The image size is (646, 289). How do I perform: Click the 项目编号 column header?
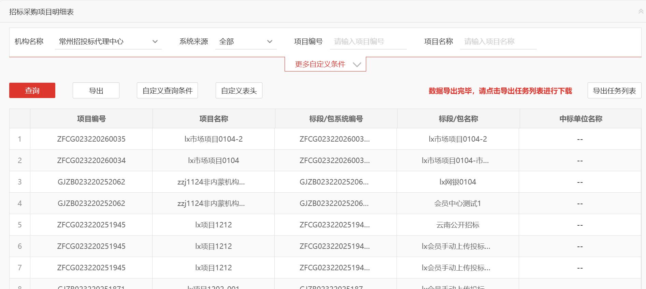(91, 119)
